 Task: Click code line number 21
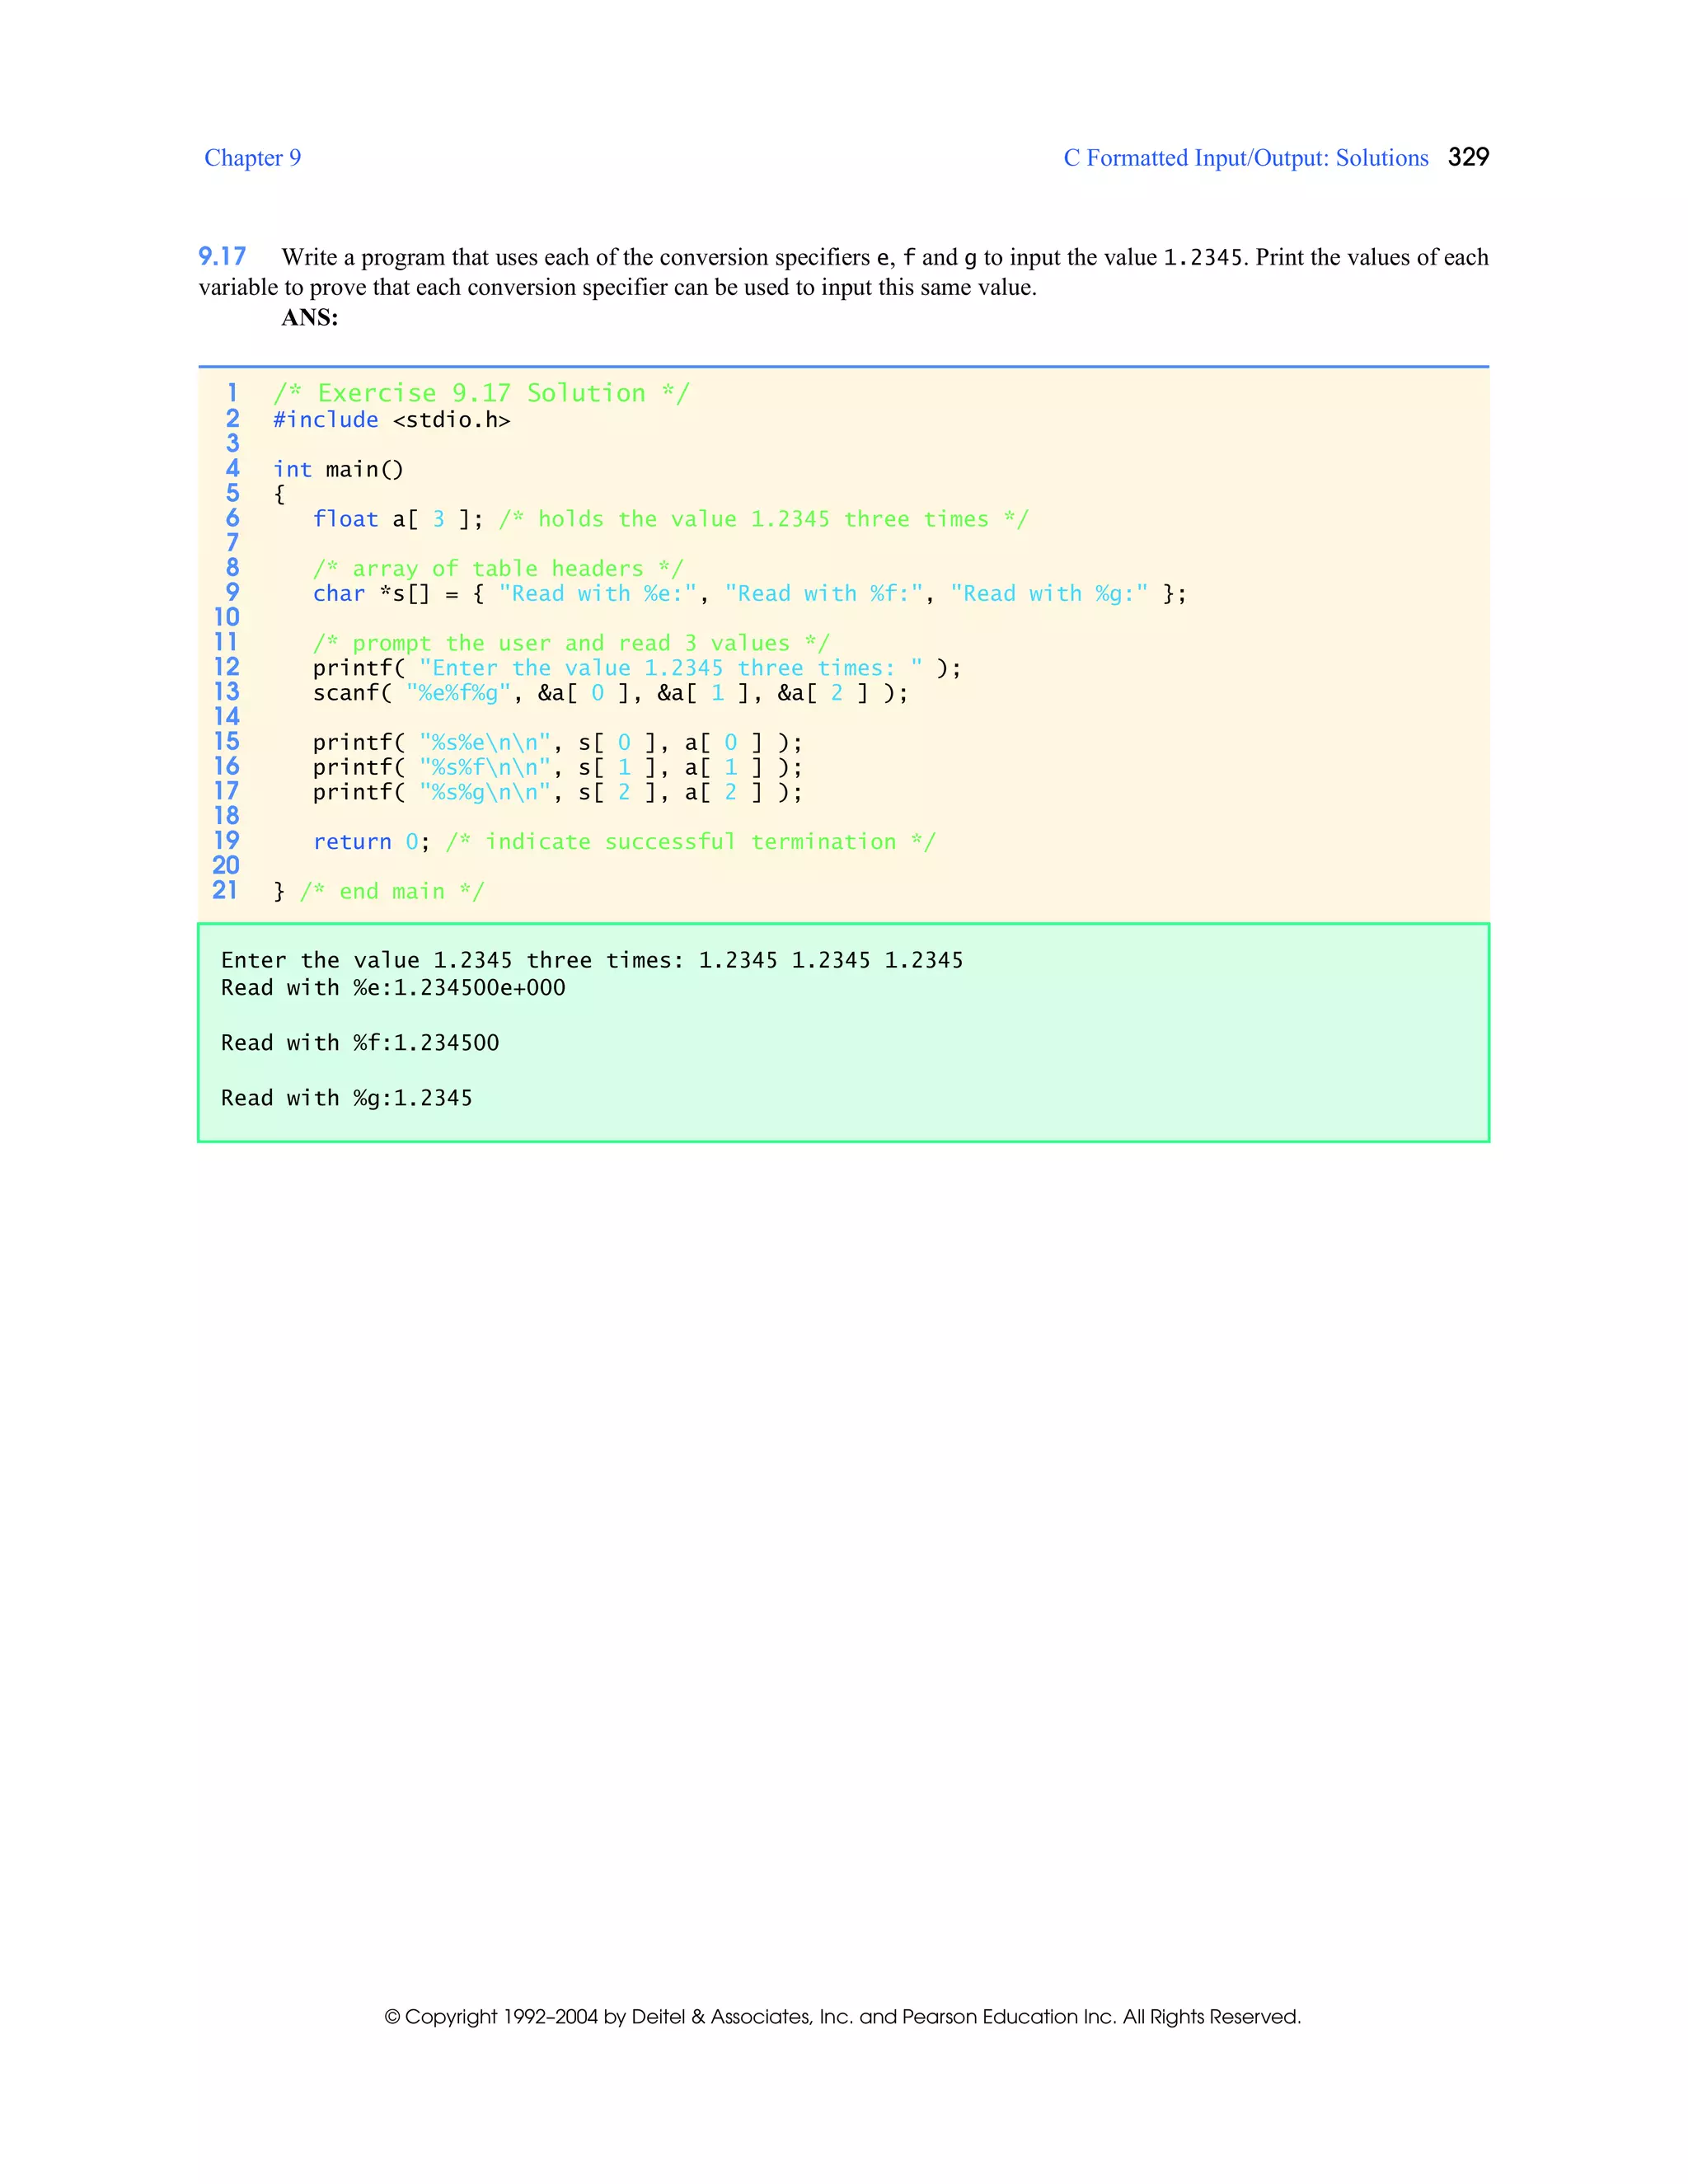(x=226, y=890)
